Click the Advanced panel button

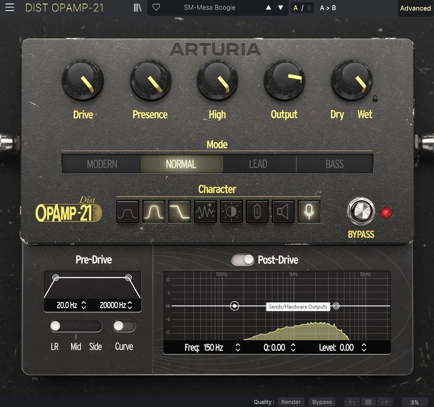coord(415,8)
